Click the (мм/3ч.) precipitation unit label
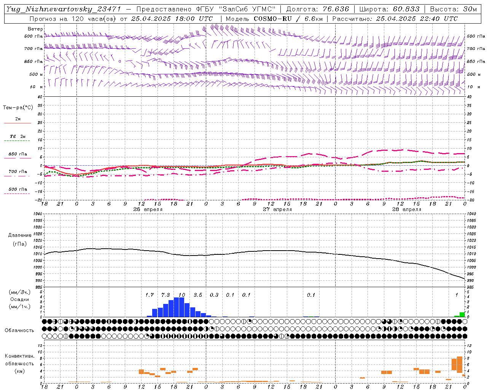487x390 pixels. point(20,292)
